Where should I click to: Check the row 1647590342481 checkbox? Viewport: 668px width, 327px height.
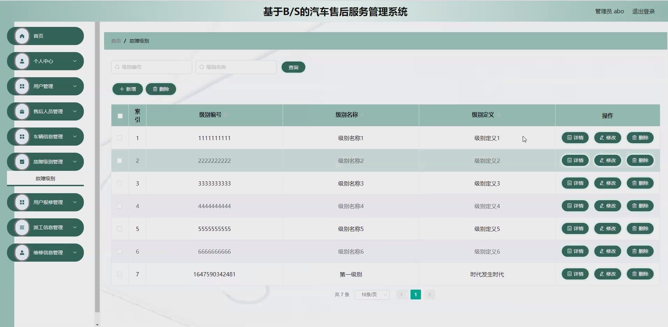[119, 274]
